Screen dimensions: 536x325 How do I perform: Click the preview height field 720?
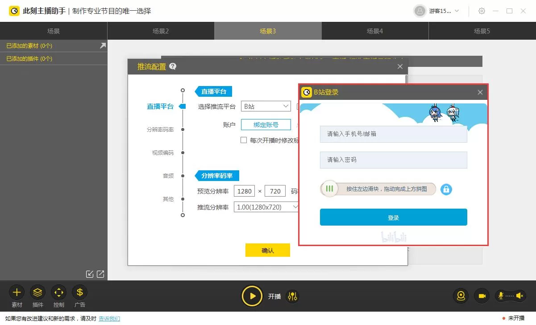275,191
